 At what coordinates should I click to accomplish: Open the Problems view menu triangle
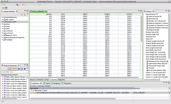[164, 83]
